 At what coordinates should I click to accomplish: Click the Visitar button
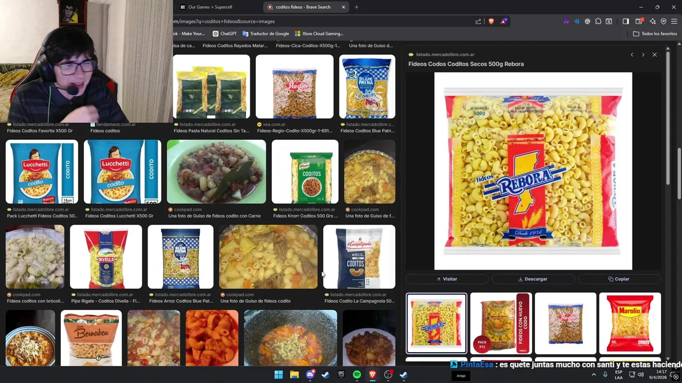click(x=446, y=279)
